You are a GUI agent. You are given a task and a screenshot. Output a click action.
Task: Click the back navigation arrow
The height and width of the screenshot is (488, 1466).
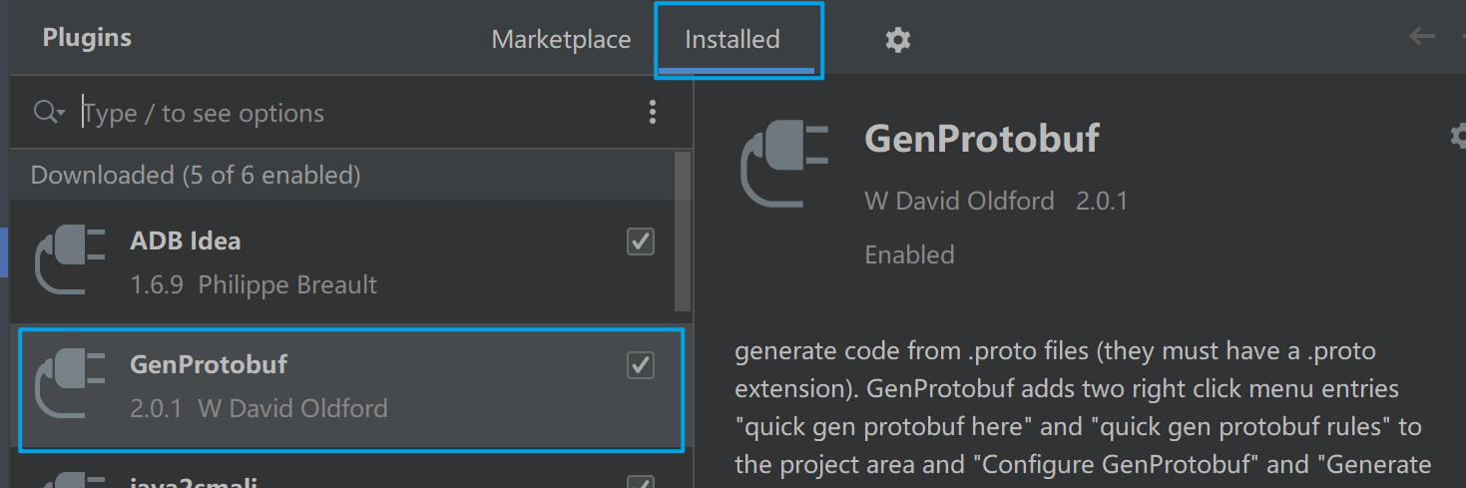pyautogui.click(x=1421, y=37)
